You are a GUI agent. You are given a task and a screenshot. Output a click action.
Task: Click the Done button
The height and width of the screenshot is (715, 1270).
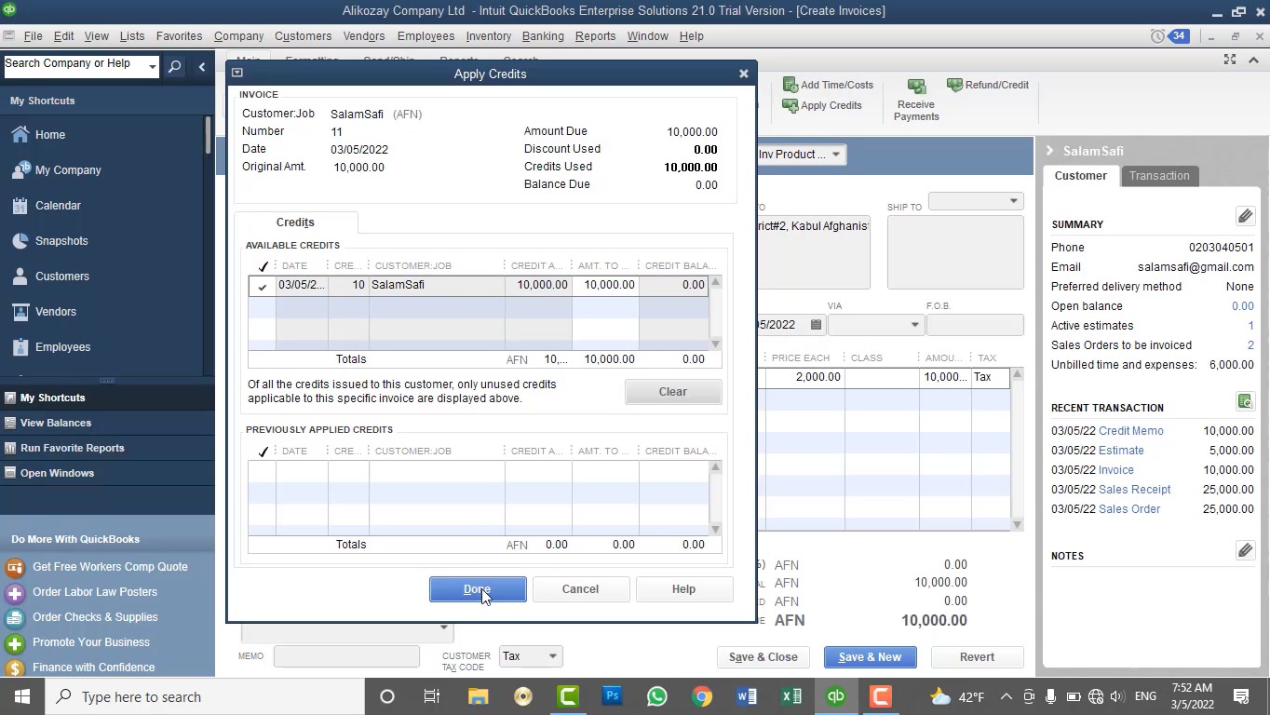point(478,589)
